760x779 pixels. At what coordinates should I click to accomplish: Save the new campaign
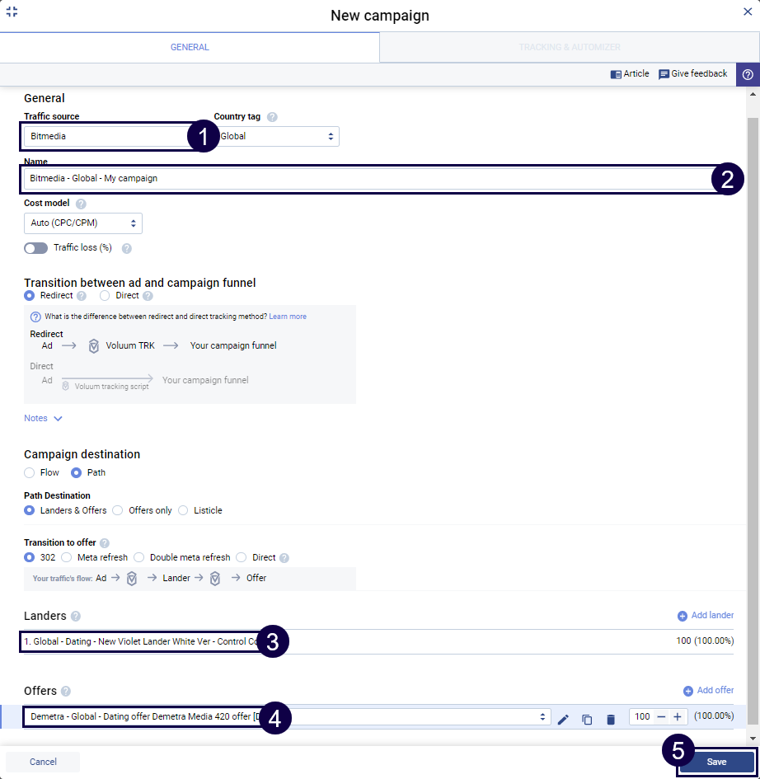pyautogui.click(x=716, y=762)
